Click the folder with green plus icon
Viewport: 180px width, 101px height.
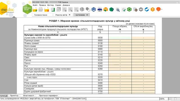[35, 10]
